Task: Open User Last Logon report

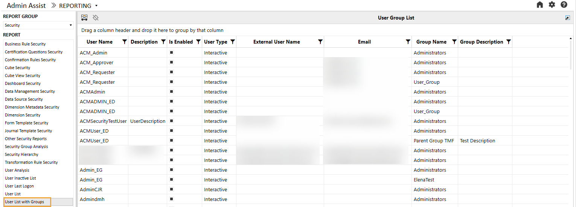Action: pos(19,186)
